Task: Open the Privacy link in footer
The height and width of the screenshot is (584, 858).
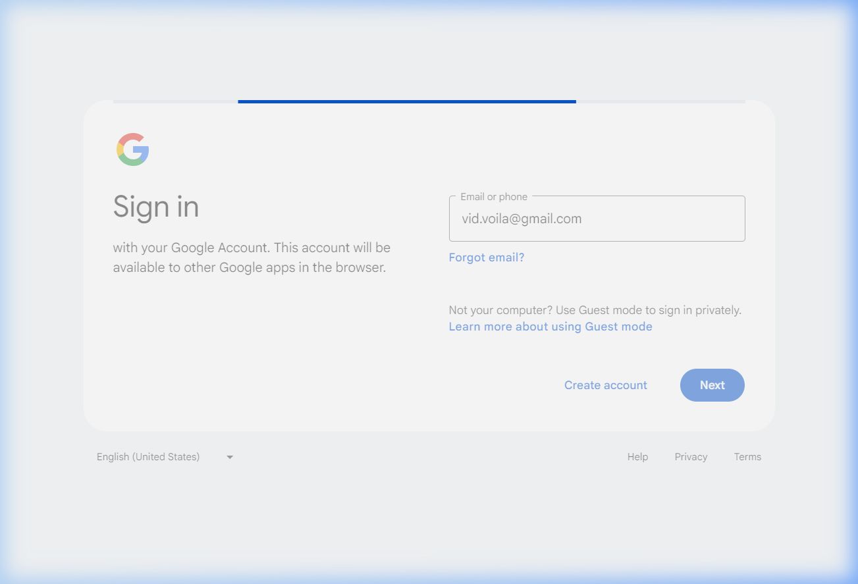Action: tap(691, 457)
